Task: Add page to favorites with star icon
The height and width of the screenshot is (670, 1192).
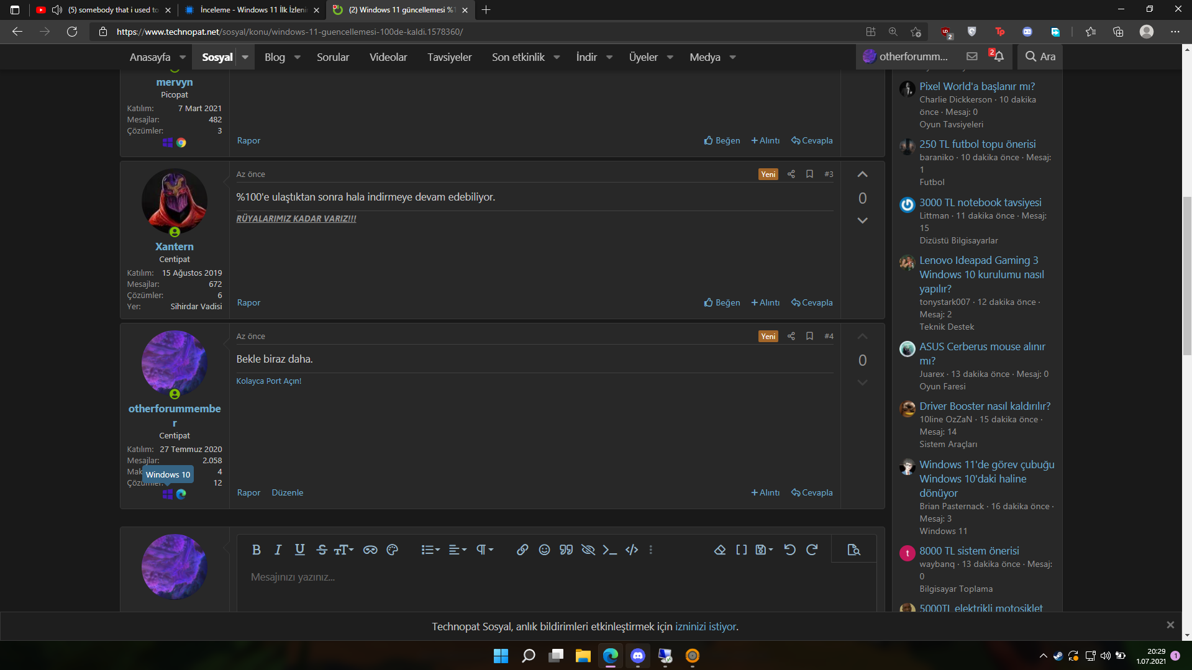Action: click(916, 32)
